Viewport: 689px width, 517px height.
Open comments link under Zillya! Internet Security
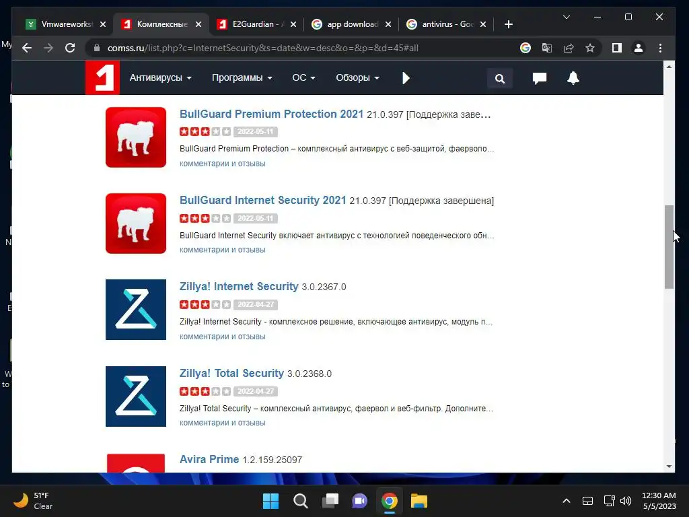click(x=222, y=337)
